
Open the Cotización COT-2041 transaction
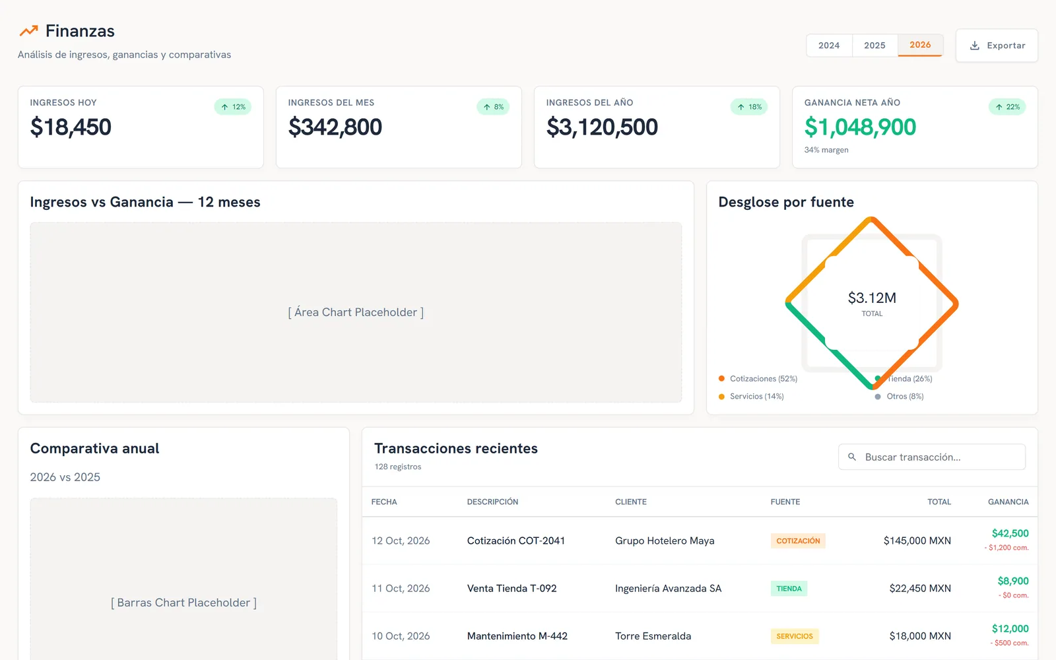click(x=516, y=541)
